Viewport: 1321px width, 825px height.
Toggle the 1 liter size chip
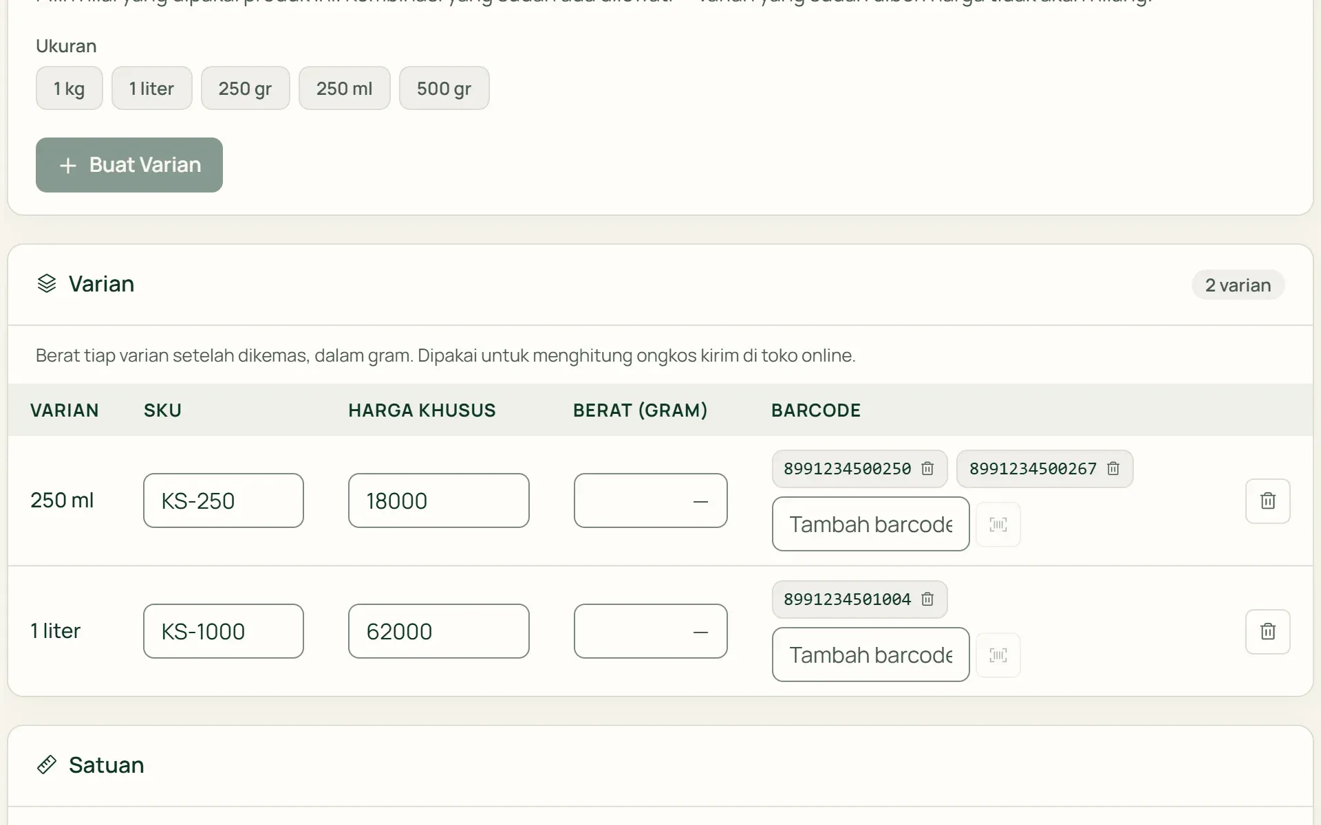pyautogui.click(x=152, y=88)
